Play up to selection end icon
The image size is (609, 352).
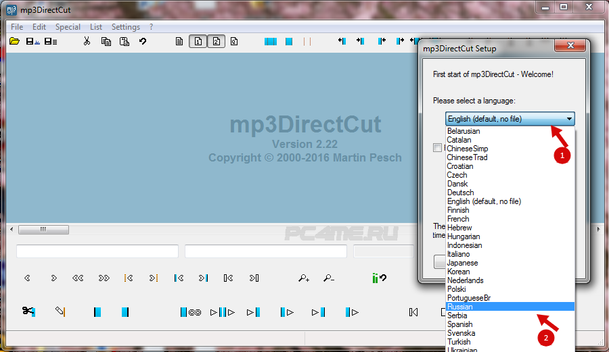coord(318,312)
